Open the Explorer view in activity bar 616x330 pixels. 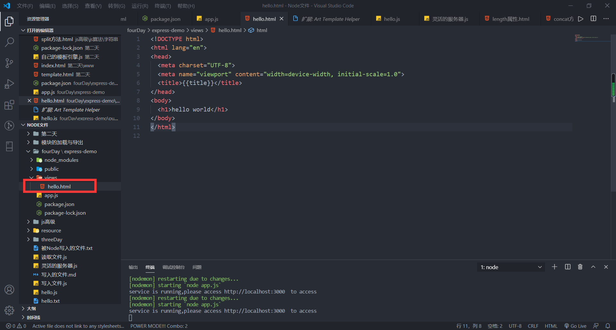tap(9, 21)
